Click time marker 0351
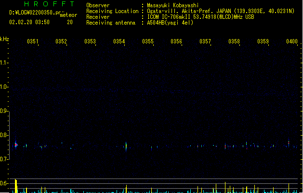The width and height of the screenshot is (303, 193). pyautogui.click(x=33, y=41)
